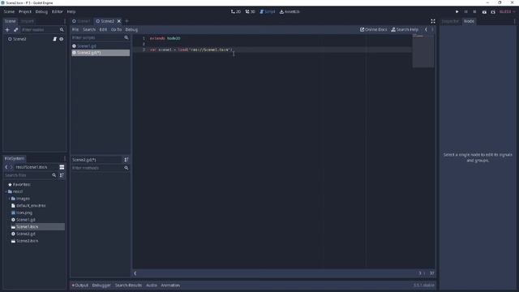Open the Editor menu
519x292 pixels.
click(57, 11)
